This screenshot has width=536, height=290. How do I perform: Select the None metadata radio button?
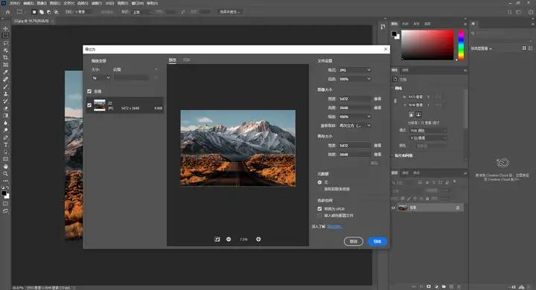(x=319, y=182)
